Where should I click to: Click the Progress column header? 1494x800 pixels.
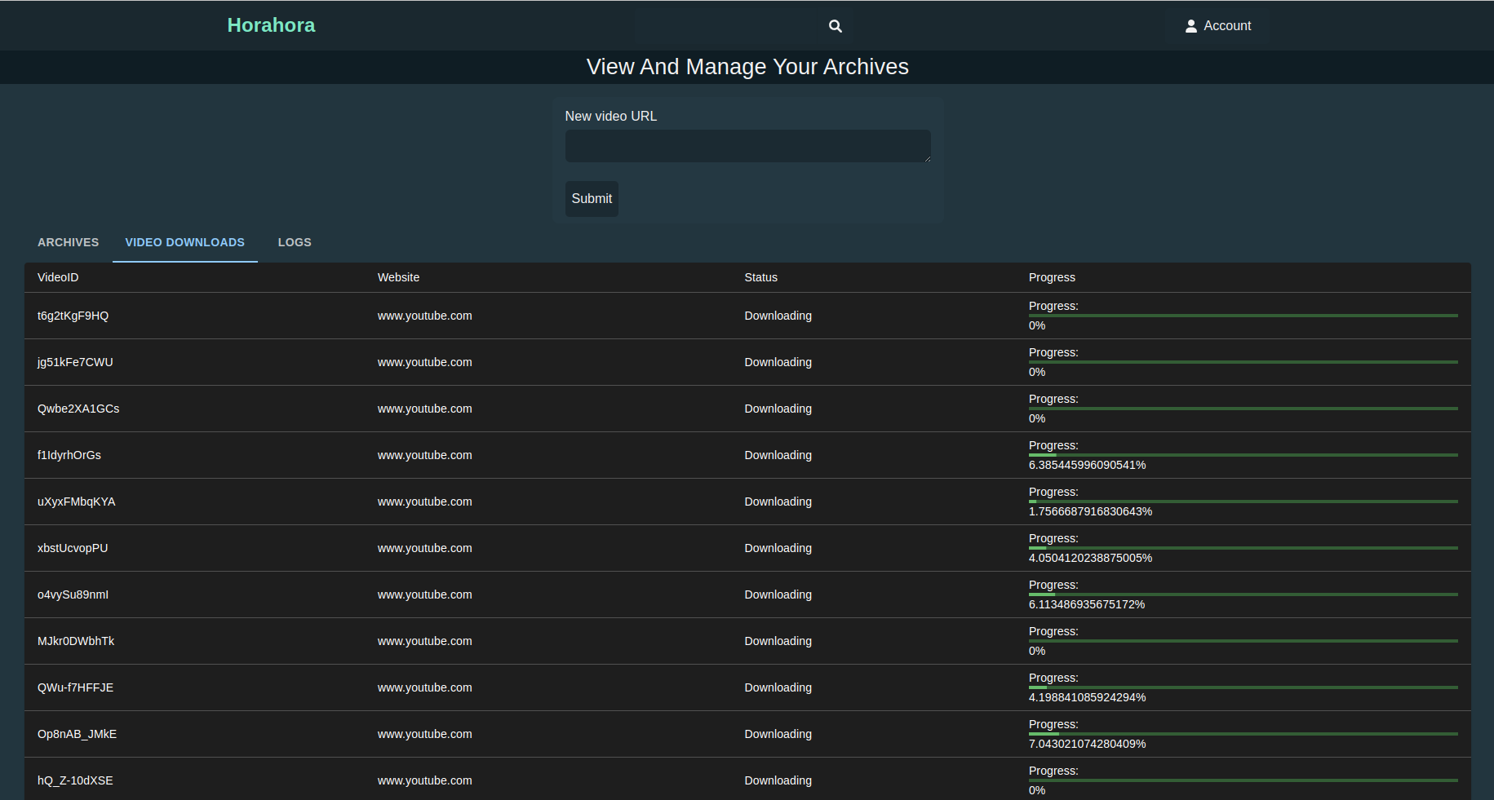[1052, 277]
